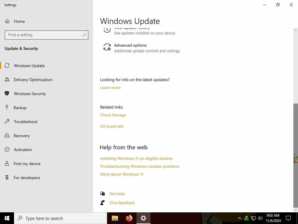Click the scrollbar down arrow

point(296,210)
